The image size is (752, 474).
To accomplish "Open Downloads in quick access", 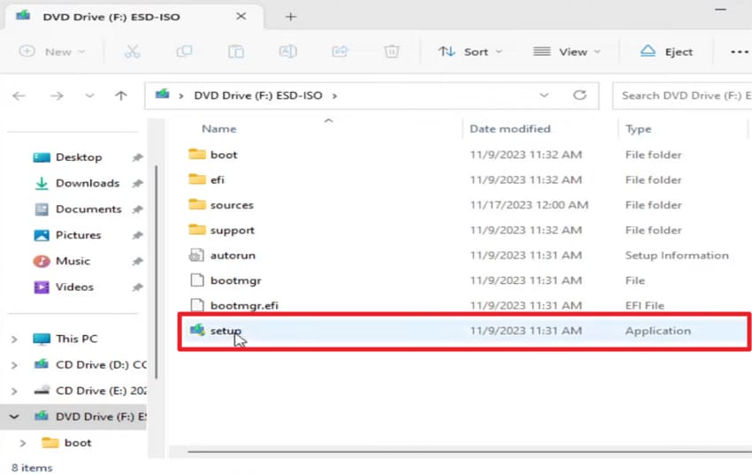I will point(88,183).
